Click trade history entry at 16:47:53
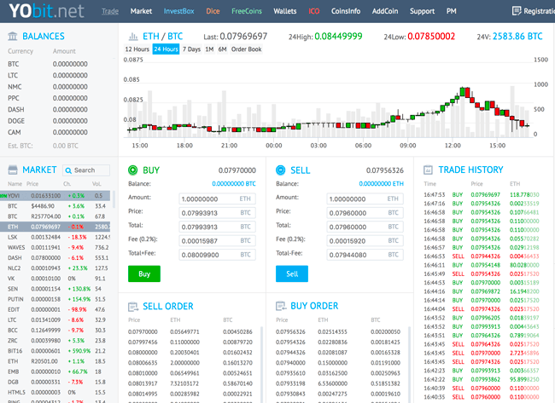Screen dimensions: 555x403 (482, 194)
